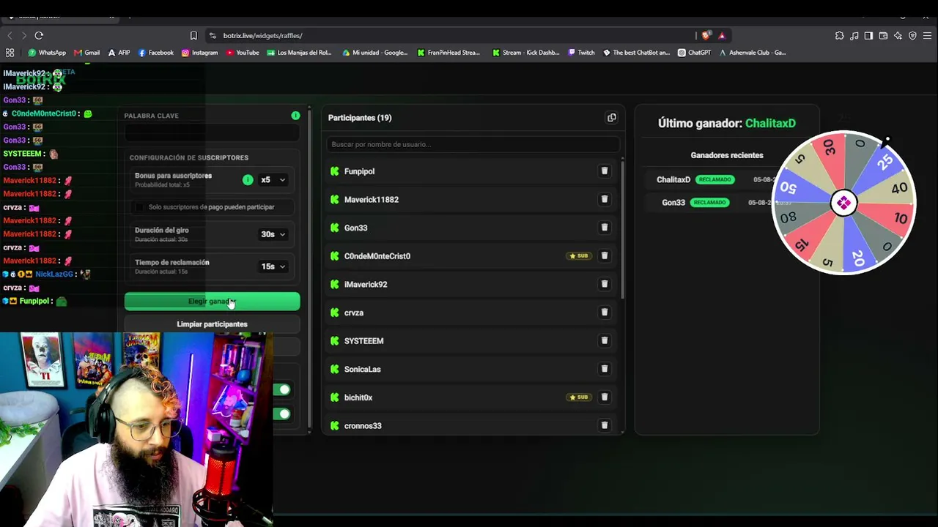Open browser extensions puzzle icon
The height and width of the screenshot is (527, 938).
click(839, 35)
